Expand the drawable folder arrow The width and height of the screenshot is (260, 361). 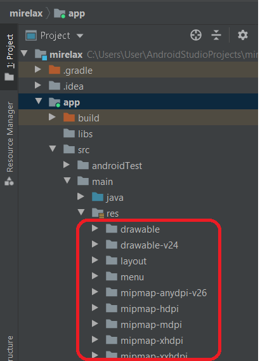[x=95, y=228]
